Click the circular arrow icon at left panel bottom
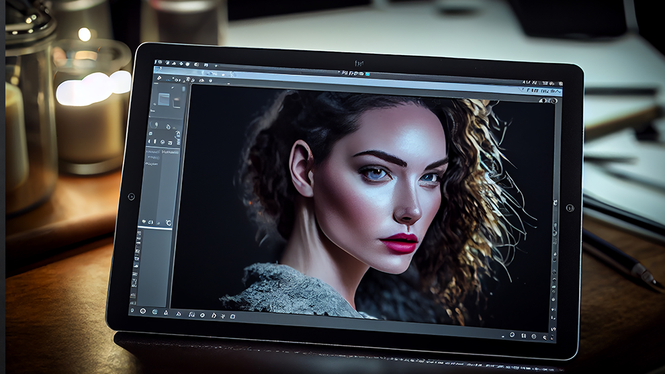 (169, 223)
